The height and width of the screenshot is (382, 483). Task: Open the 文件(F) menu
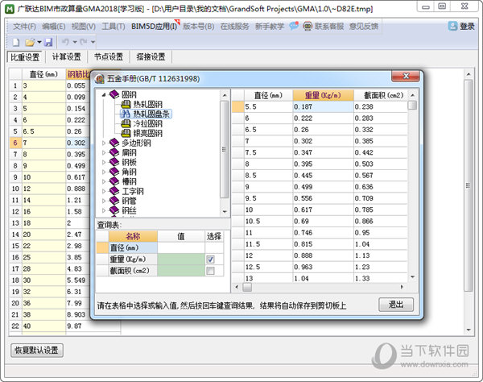click(x=24, y=27)
